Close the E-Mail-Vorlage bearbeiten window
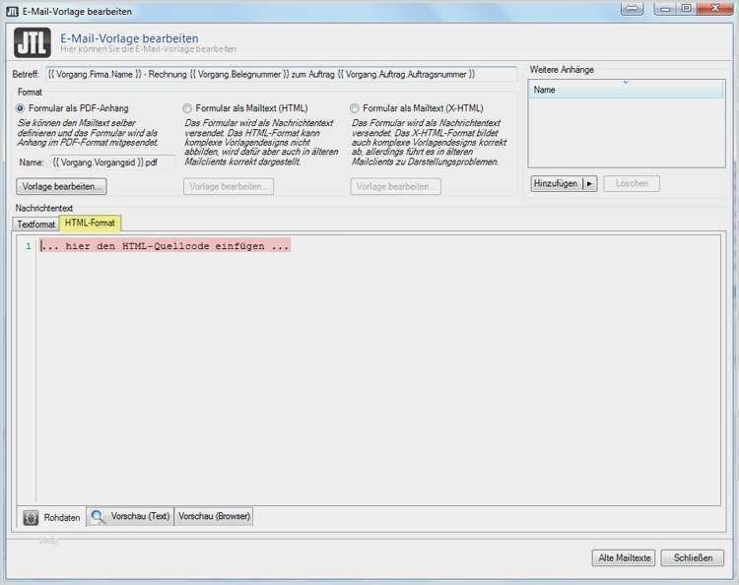Image resolution: width=739 pixels, height=585 pixels. 714,8
